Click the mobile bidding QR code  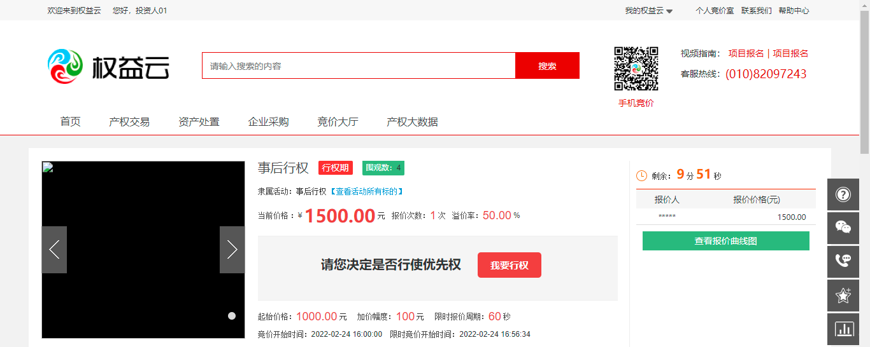[636, 69]
